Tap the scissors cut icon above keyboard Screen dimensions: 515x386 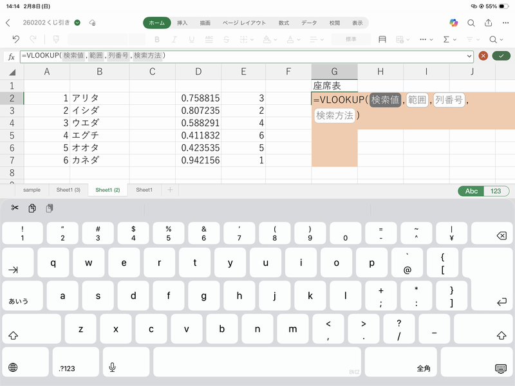click(x=15, y=208)
